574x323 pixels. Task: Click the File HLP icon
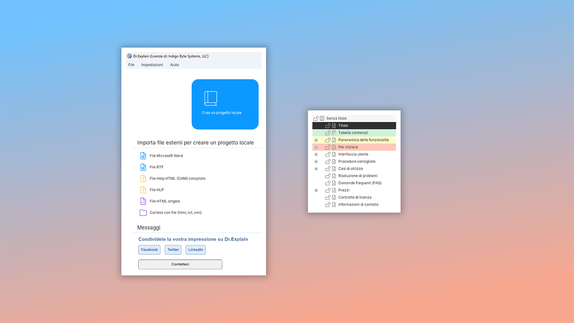143,190
